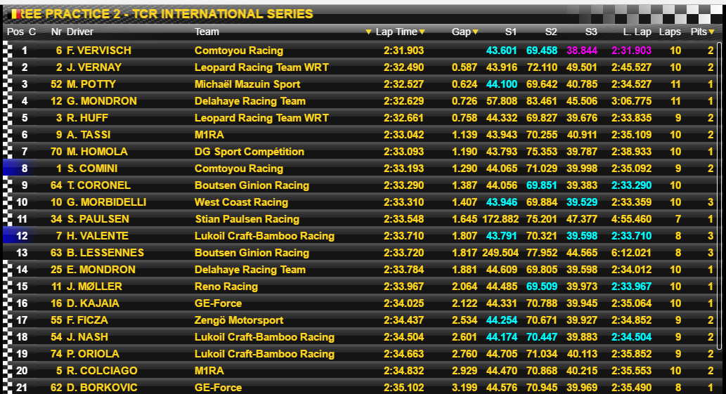Click last lap time 6:12.021
The image size is (726, 394).
click(x=632, y=253)
